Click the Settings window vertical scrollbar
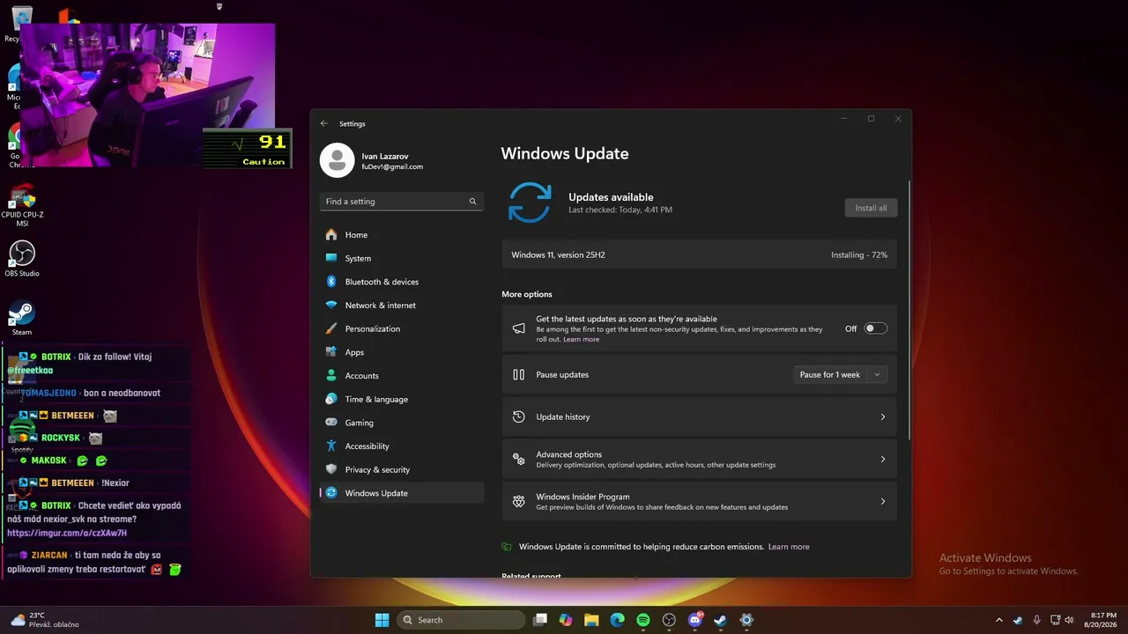 909,310
